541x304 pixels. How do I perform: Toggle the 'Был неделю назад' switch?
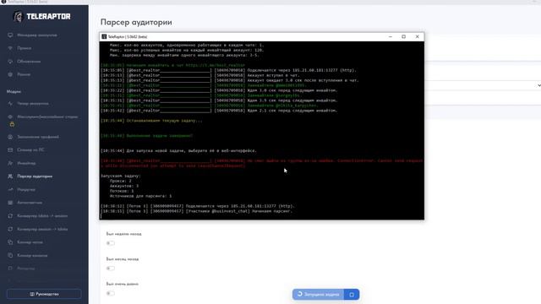(x=111, y=243)
